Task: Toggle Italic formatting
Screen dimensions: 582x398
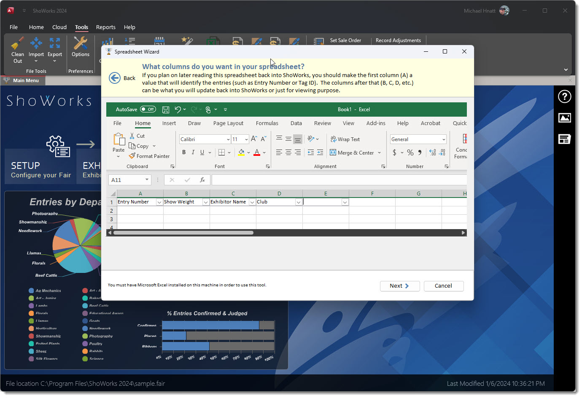Action: pos(193,152)
